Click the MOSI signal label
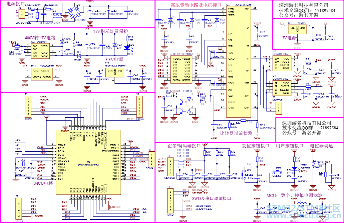 point(124,97)
